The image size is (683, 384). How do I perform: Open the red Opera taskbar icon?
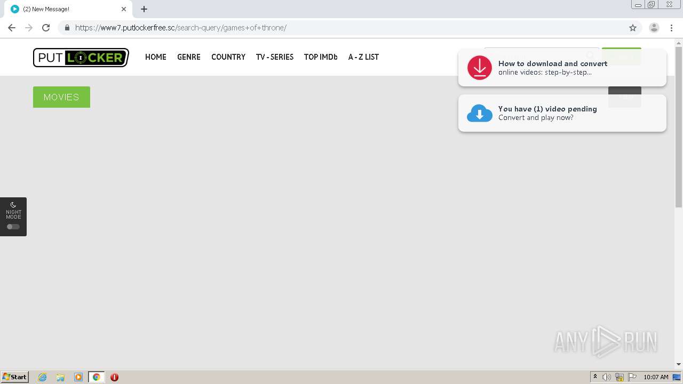(x=114, y=377)
